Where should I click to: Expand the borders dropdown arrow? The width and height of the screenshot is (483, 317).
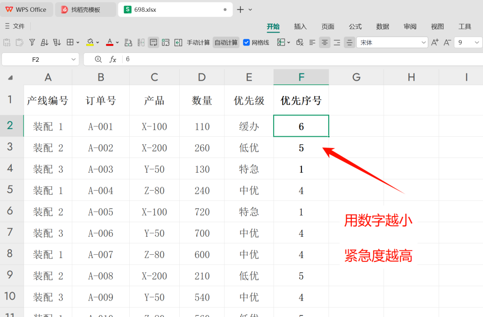[78, 42]
